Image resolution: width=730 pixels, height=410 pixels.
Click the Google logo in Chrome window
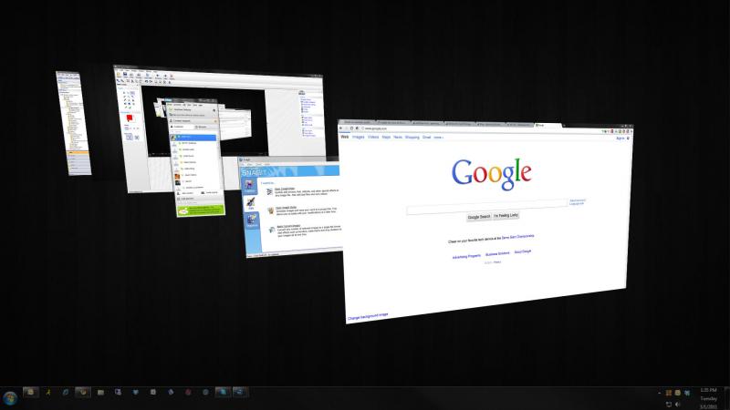click(x=491, y=174)
